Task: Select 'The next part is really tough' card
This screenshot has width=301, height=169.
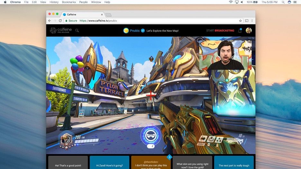Action: coord(234,163)
